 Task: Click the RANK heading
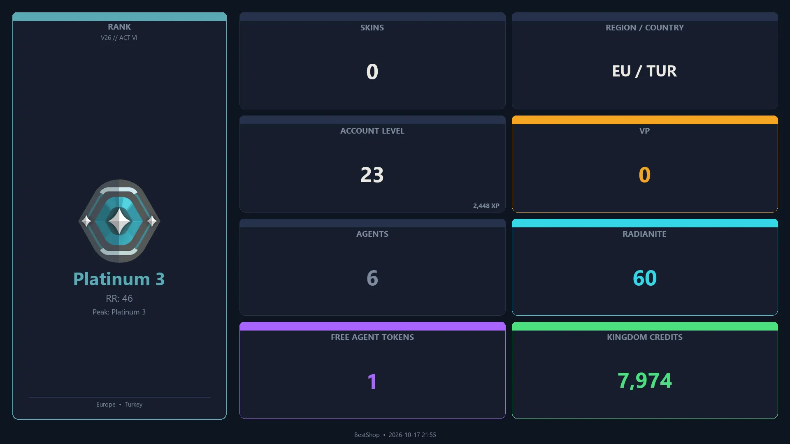119,27
